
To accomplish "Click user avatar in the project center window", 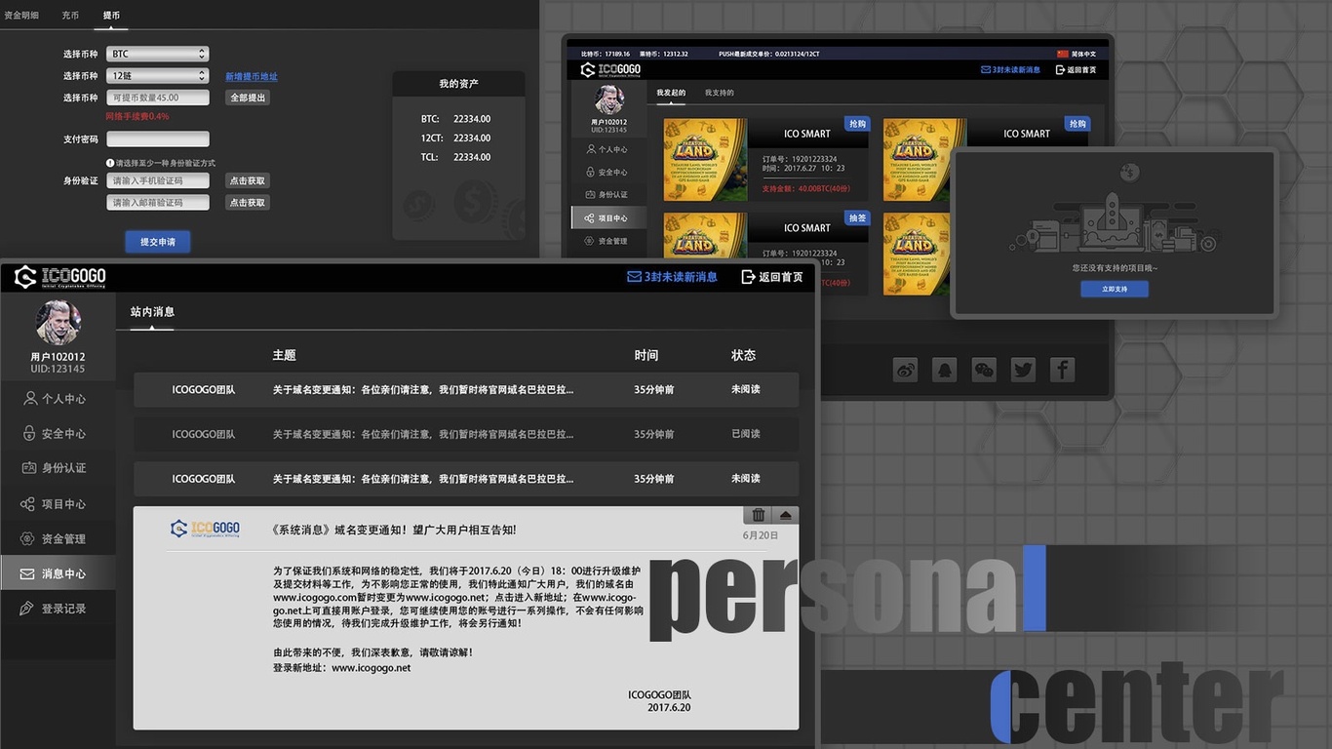I will click(608, 100).
